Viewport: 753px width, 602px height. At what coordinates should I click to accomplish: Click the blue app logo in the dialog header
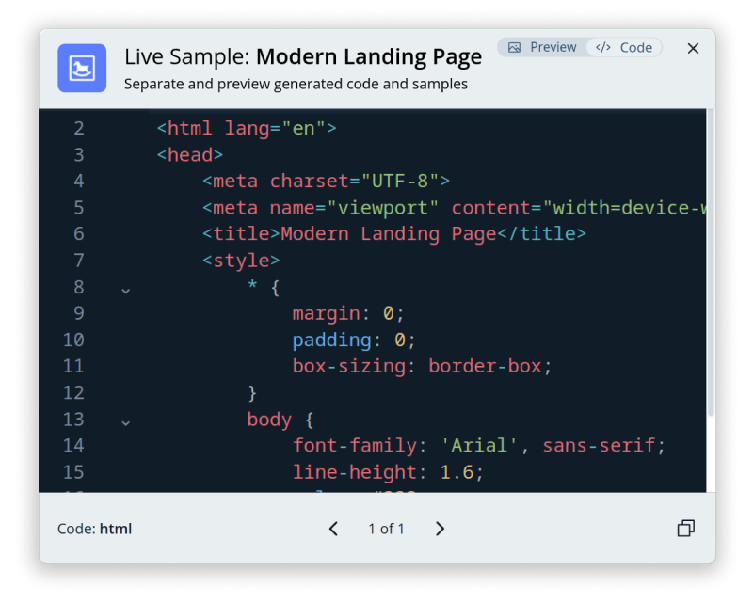(x=81, y=68)
